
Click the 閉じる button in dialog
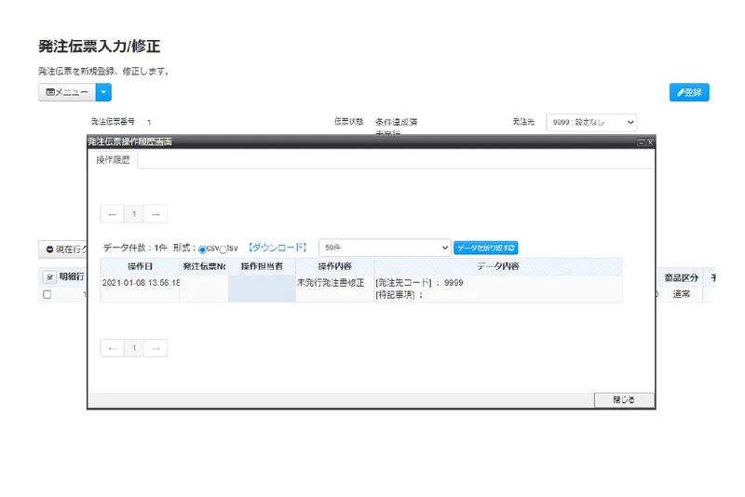(624, 399)
